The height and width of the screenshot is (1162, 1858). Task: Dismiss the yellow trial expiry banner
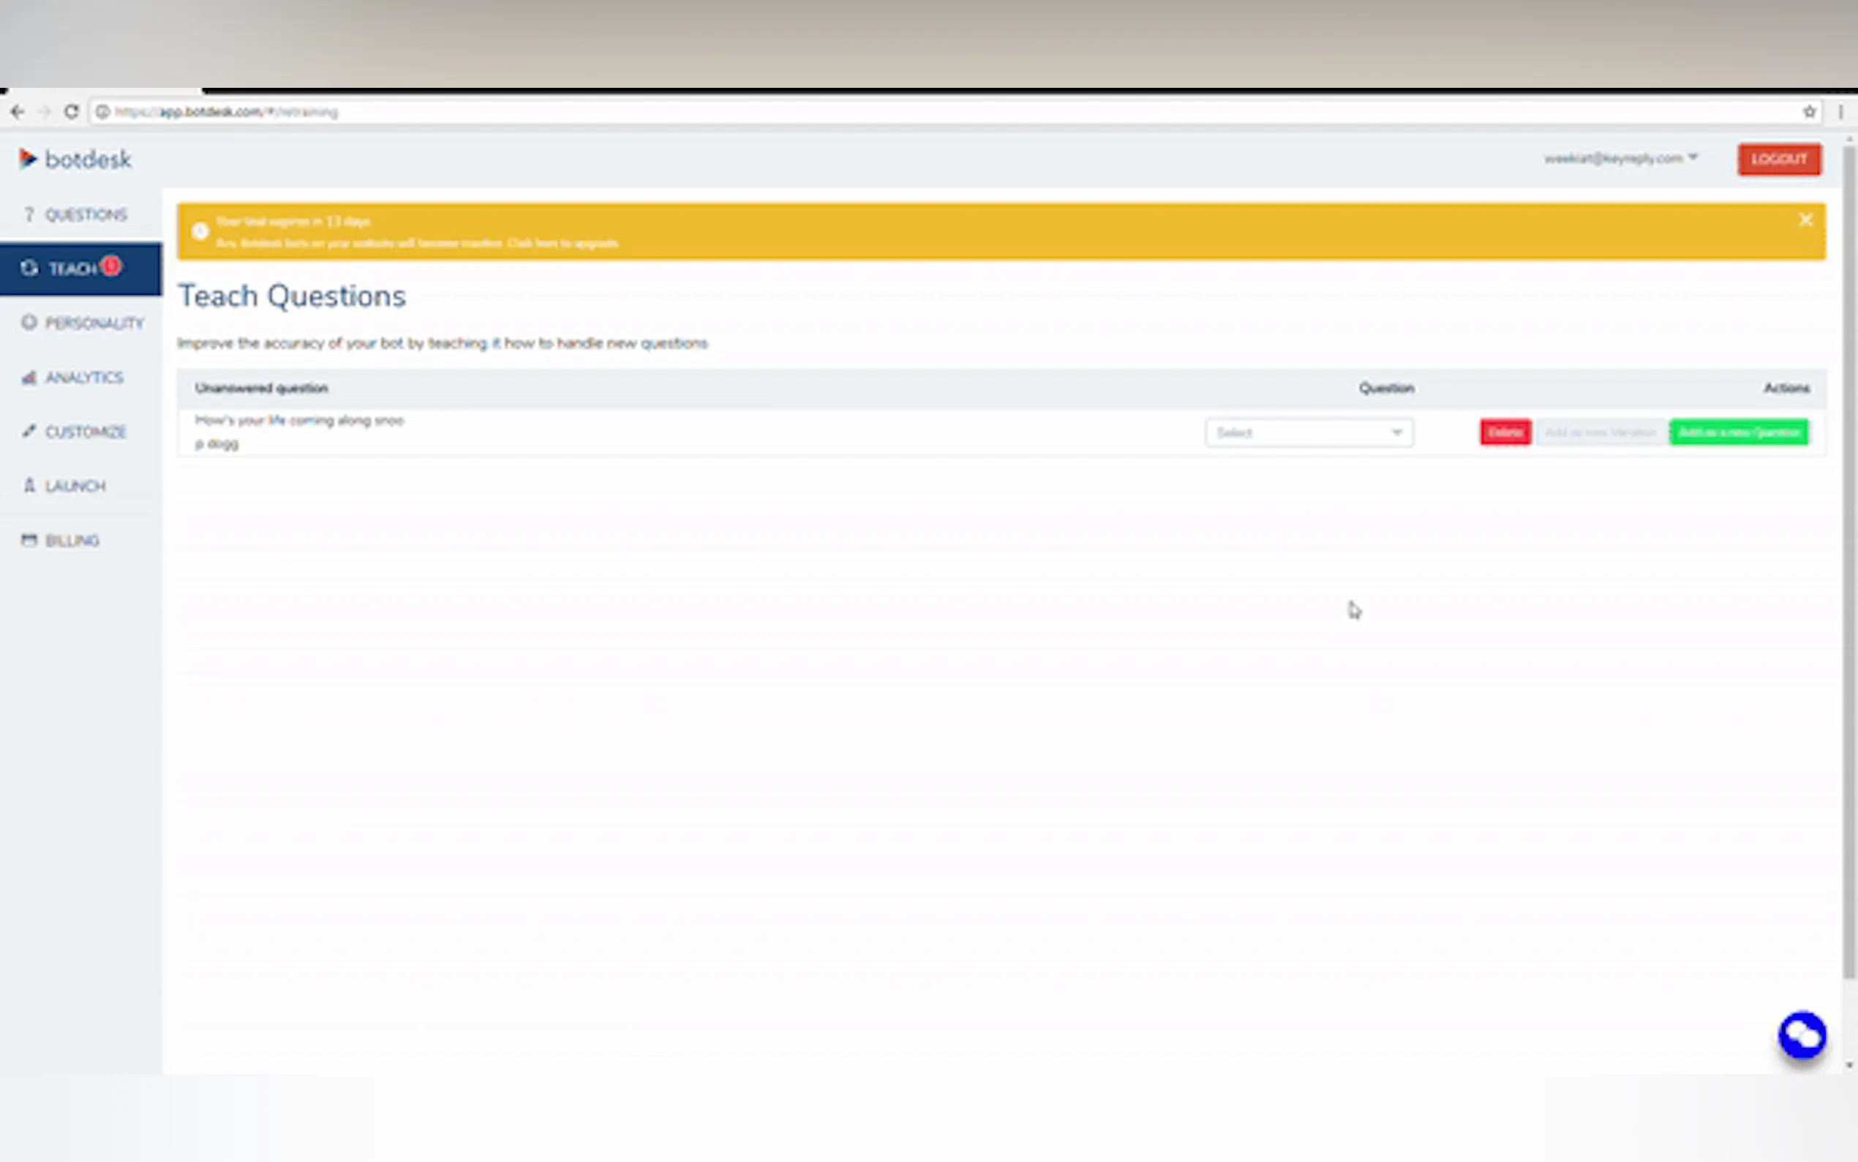pyautogui.click(x=1805, y=220)
